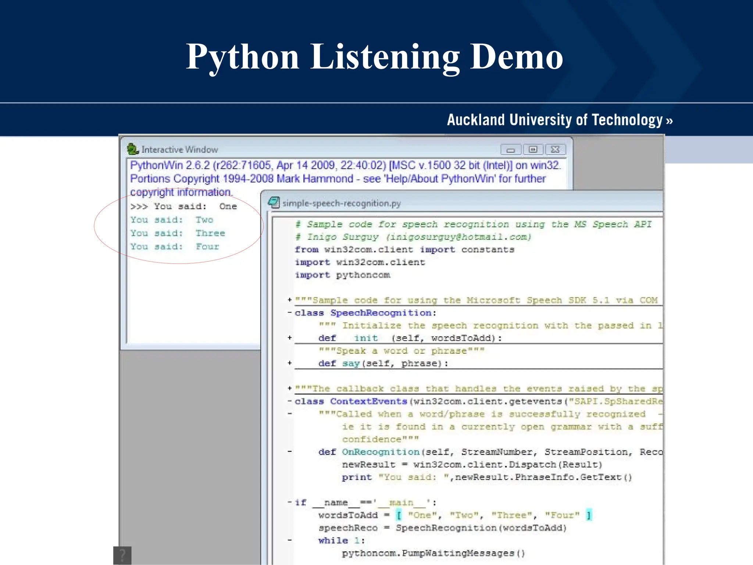The height and width of the screenshot is (565, 753).
Task: Click the wordsToAdd list assignment line
Action: coord(455,515)
